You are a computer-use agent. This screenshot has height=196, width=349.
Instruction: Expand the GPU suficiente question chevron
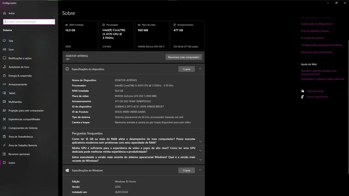(200, 150)
